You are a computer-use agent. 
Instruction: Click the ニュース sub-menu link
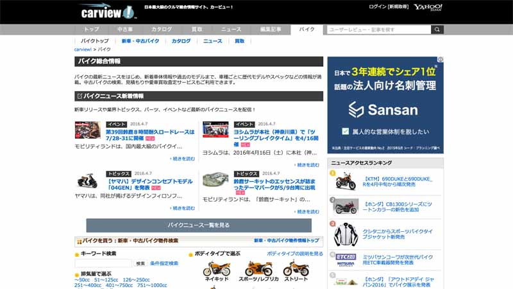(213, 41)
